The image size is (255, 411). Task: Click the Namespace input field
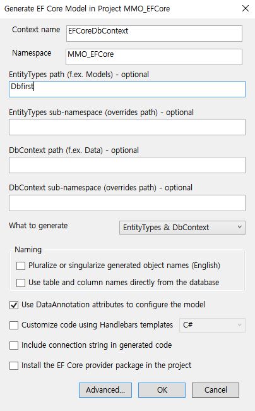click(x=154, y=57)
